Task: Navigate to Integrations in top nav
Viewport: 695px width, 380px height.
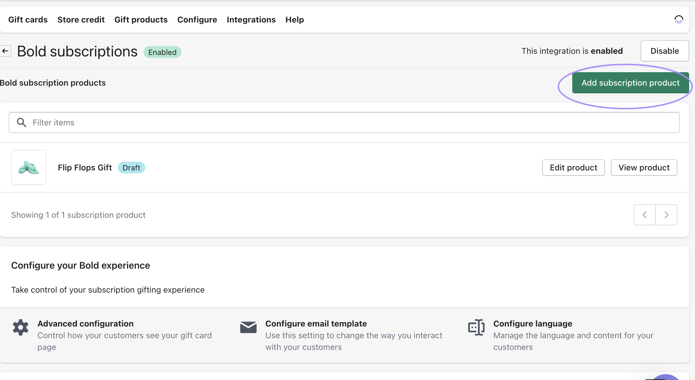Action: (x=251, y=20)
